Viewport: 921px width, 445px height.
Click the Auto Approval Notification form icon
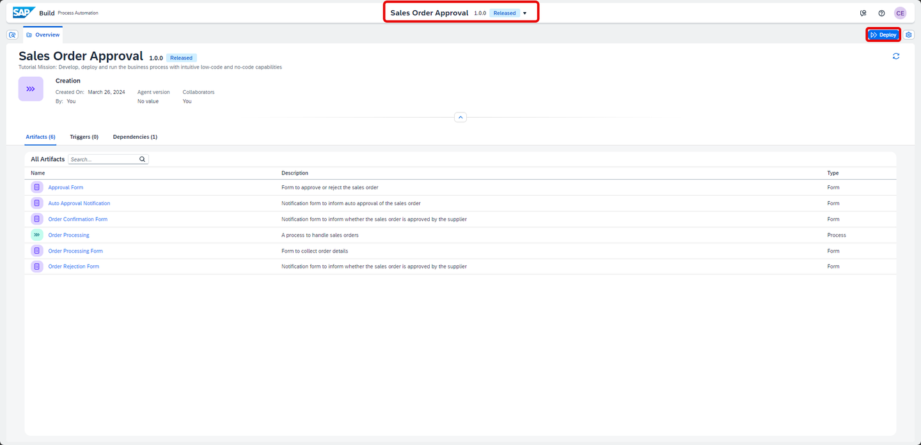tap(37, 203)
